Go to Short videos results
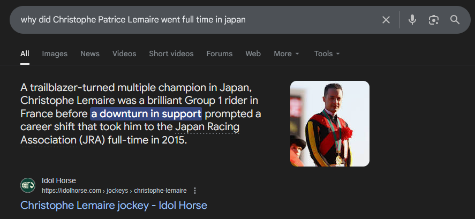Screen dimensions: 475x219 (171, 54)
